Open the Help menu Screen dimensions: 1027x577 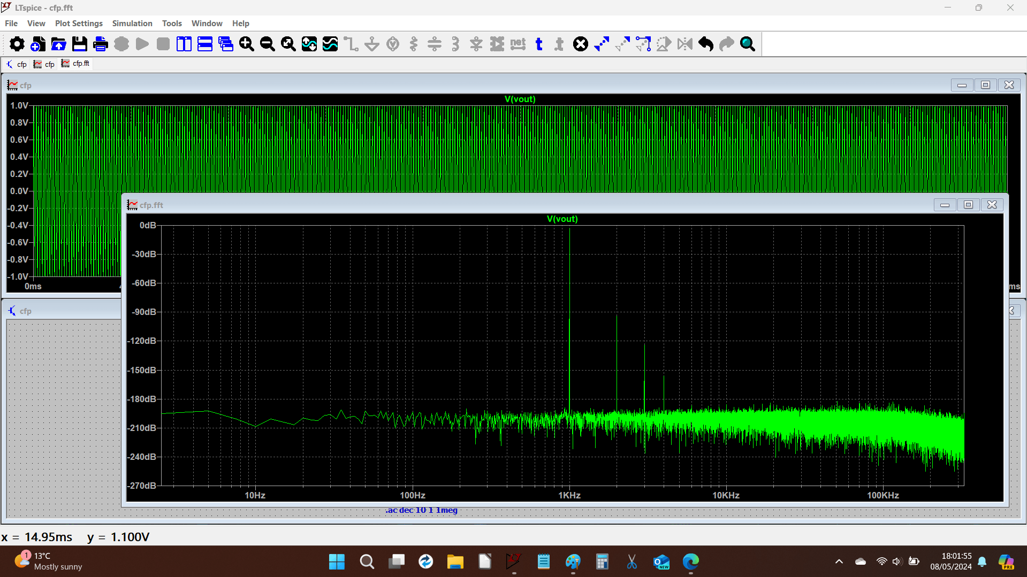tap(241, 24)
